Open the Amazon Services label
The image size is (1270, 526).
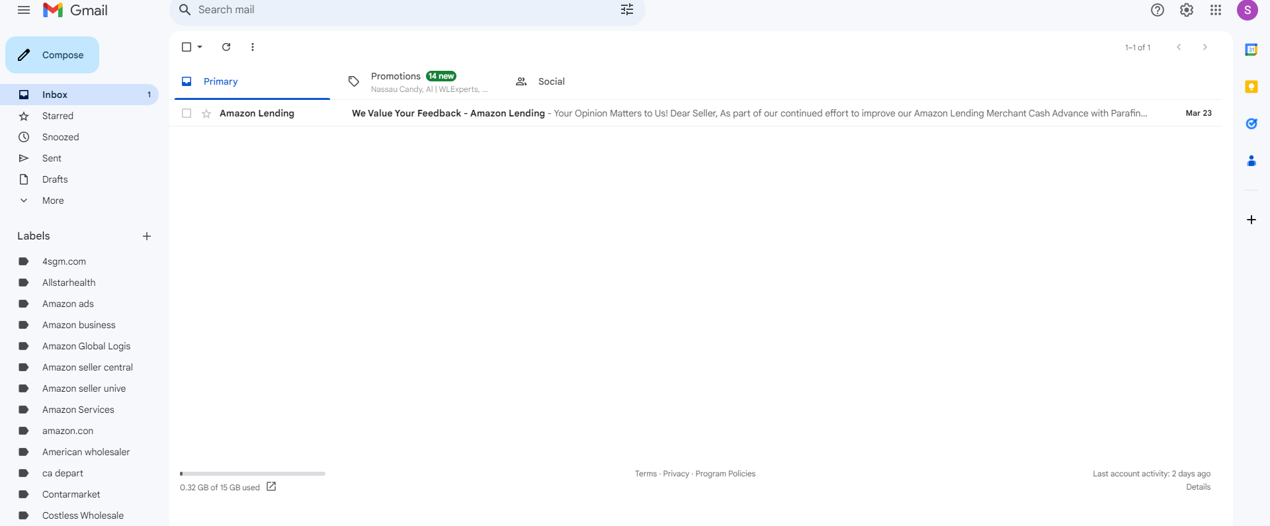[79, 410]
